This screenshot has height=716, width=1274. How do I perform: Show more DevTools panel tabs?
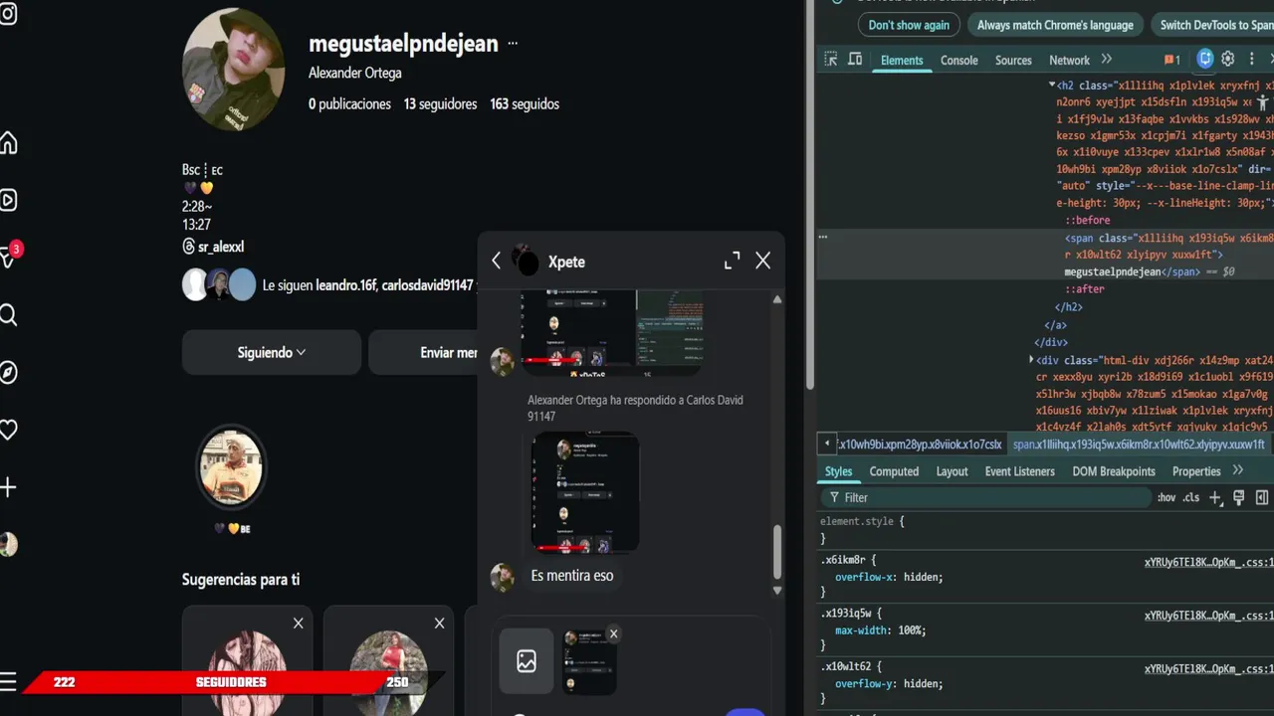click(x=1106, y=60)
